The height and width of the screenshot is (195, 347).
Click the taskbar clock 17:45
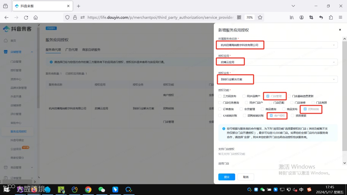point(330,187)
